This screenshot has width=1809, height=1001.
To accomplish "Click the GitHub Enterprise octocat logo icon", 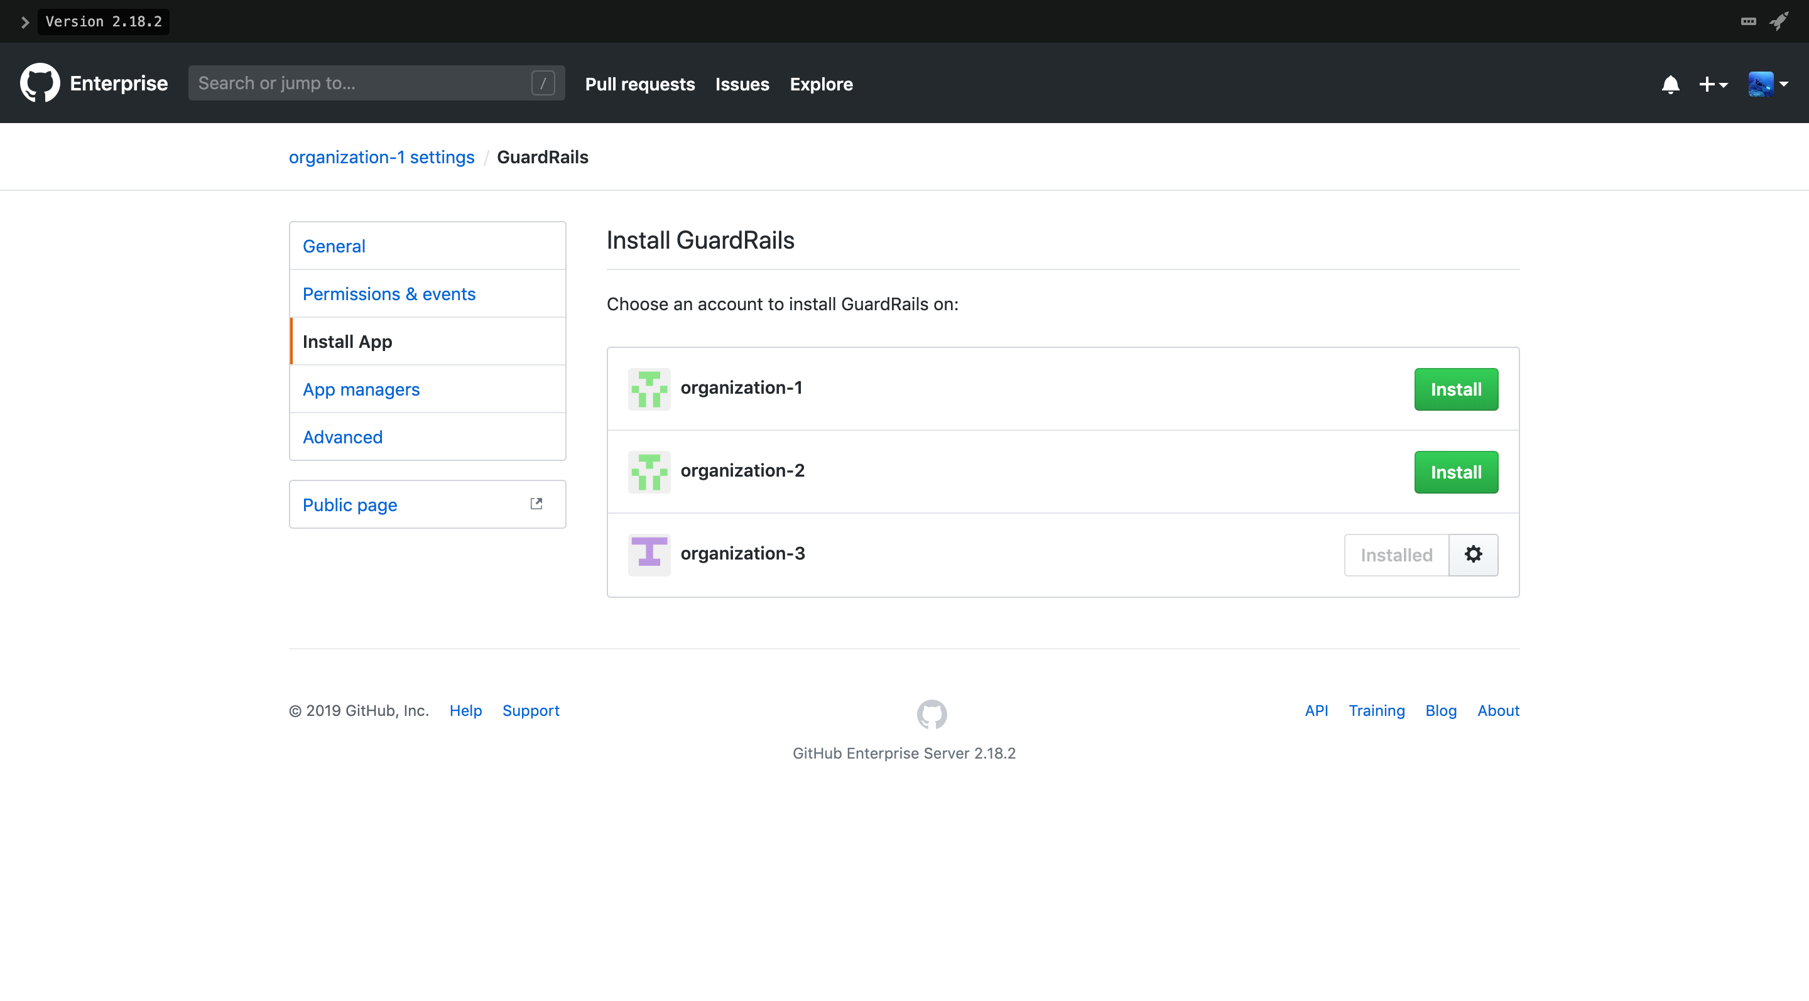I will (x=41, y=83).
